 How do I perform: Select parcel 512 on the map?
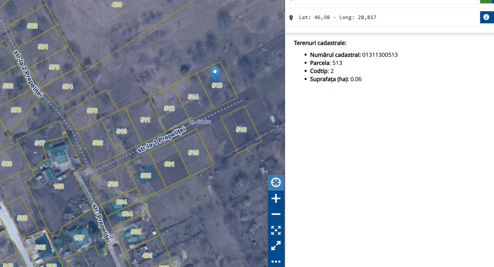(169, 109)
